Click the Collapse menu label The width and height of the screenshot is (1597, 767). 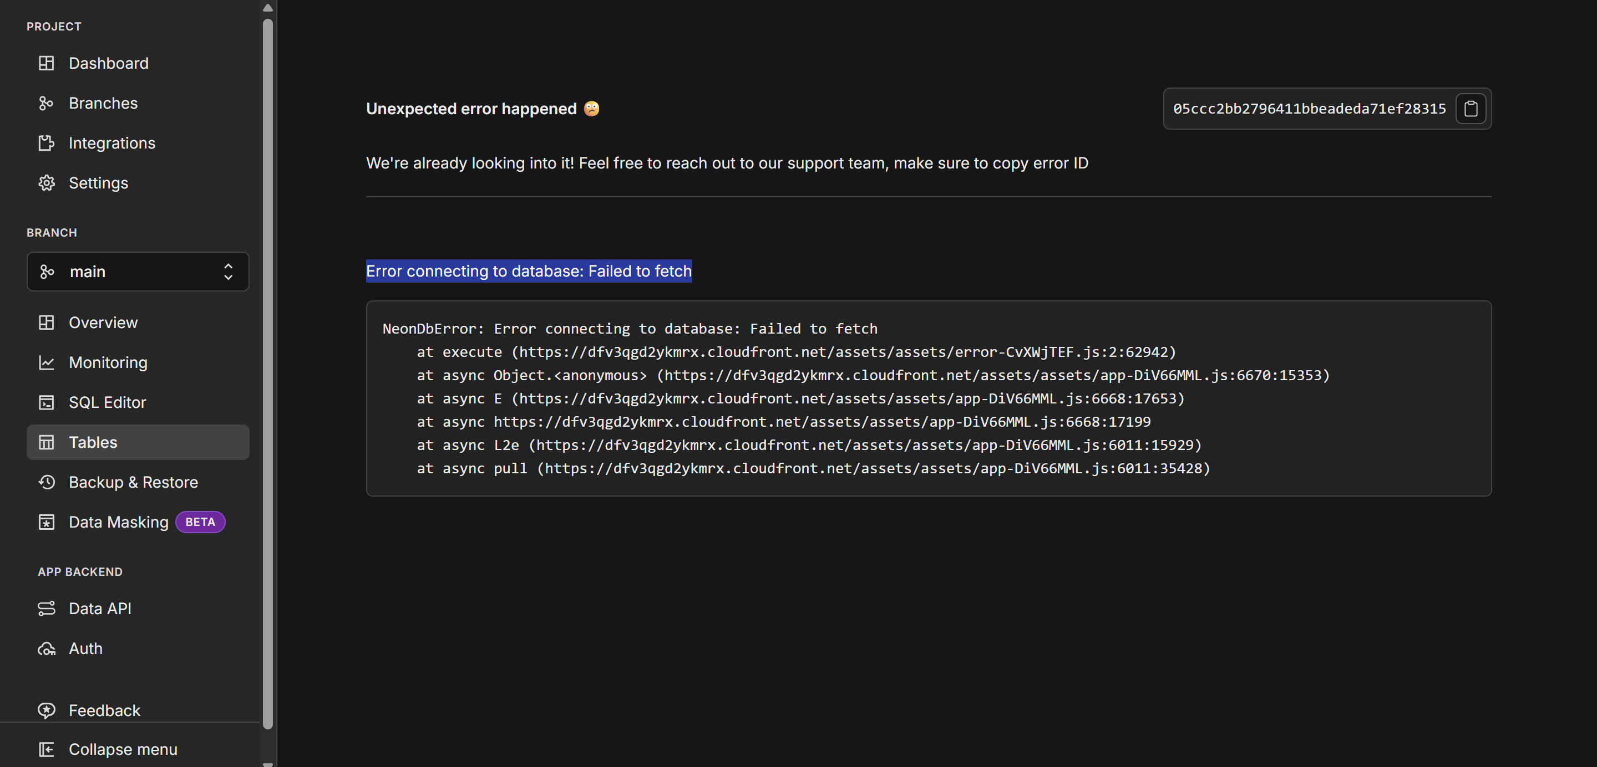click(123, 749)
